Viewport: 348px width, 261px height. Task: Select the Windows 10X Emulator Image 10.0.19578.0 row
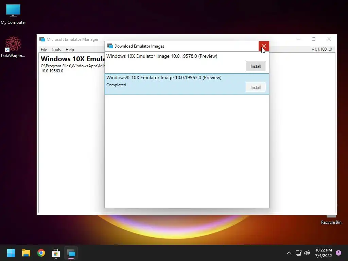coord(187,63)
